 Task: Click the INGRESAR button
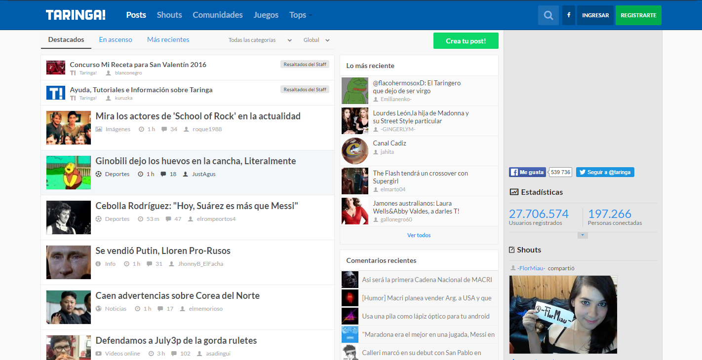tap(595, 15)
